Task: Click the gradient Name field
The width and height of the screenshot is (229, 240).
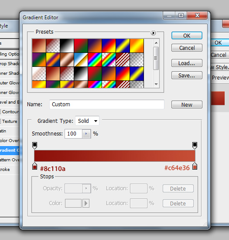Action: tap(107, 104)
